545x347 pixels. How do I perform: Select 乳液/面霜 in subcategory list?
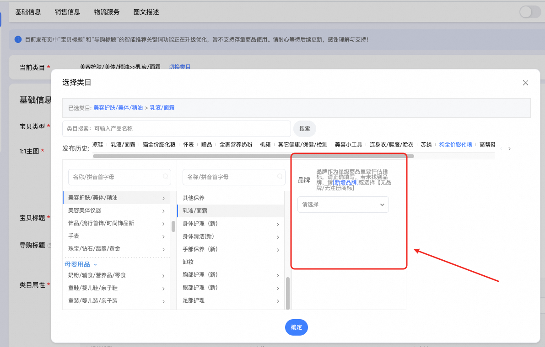point(231,211)
